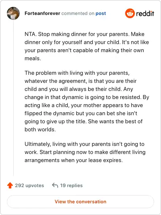Screen dimensions: 161x215
Task: Click the paragraph beginning "Ultimately, living with"
Action: 85,152
